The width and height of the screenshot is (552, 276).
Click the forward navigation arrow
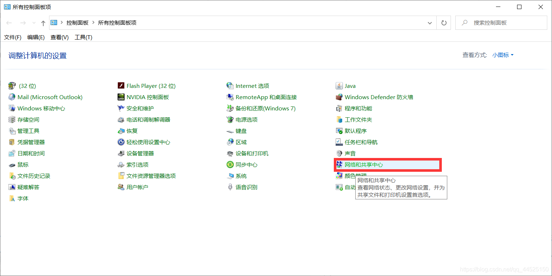pyautogui.click(x=23, y=23)
